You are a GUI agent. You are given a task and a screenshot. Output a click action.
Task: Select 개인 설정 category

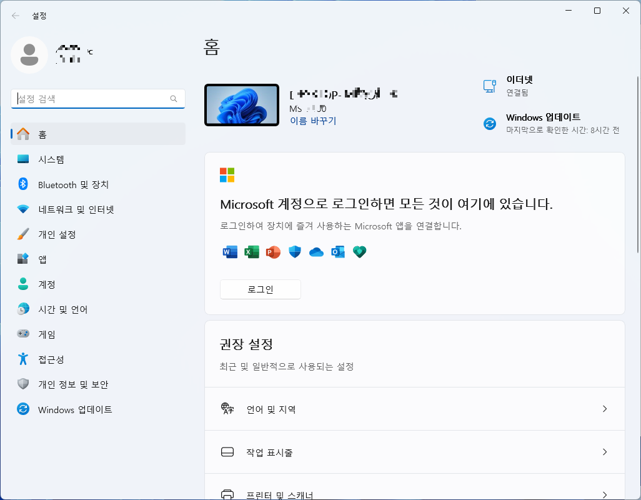coord(98,234)
